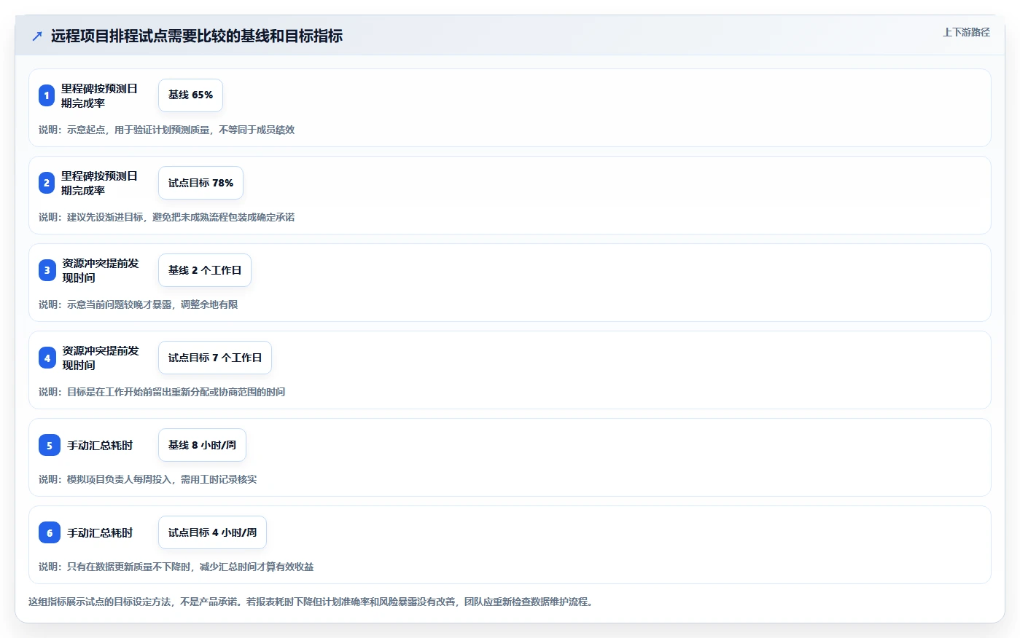Open the 上下游路径 link

pyautogui.click(x=966, y=32)
